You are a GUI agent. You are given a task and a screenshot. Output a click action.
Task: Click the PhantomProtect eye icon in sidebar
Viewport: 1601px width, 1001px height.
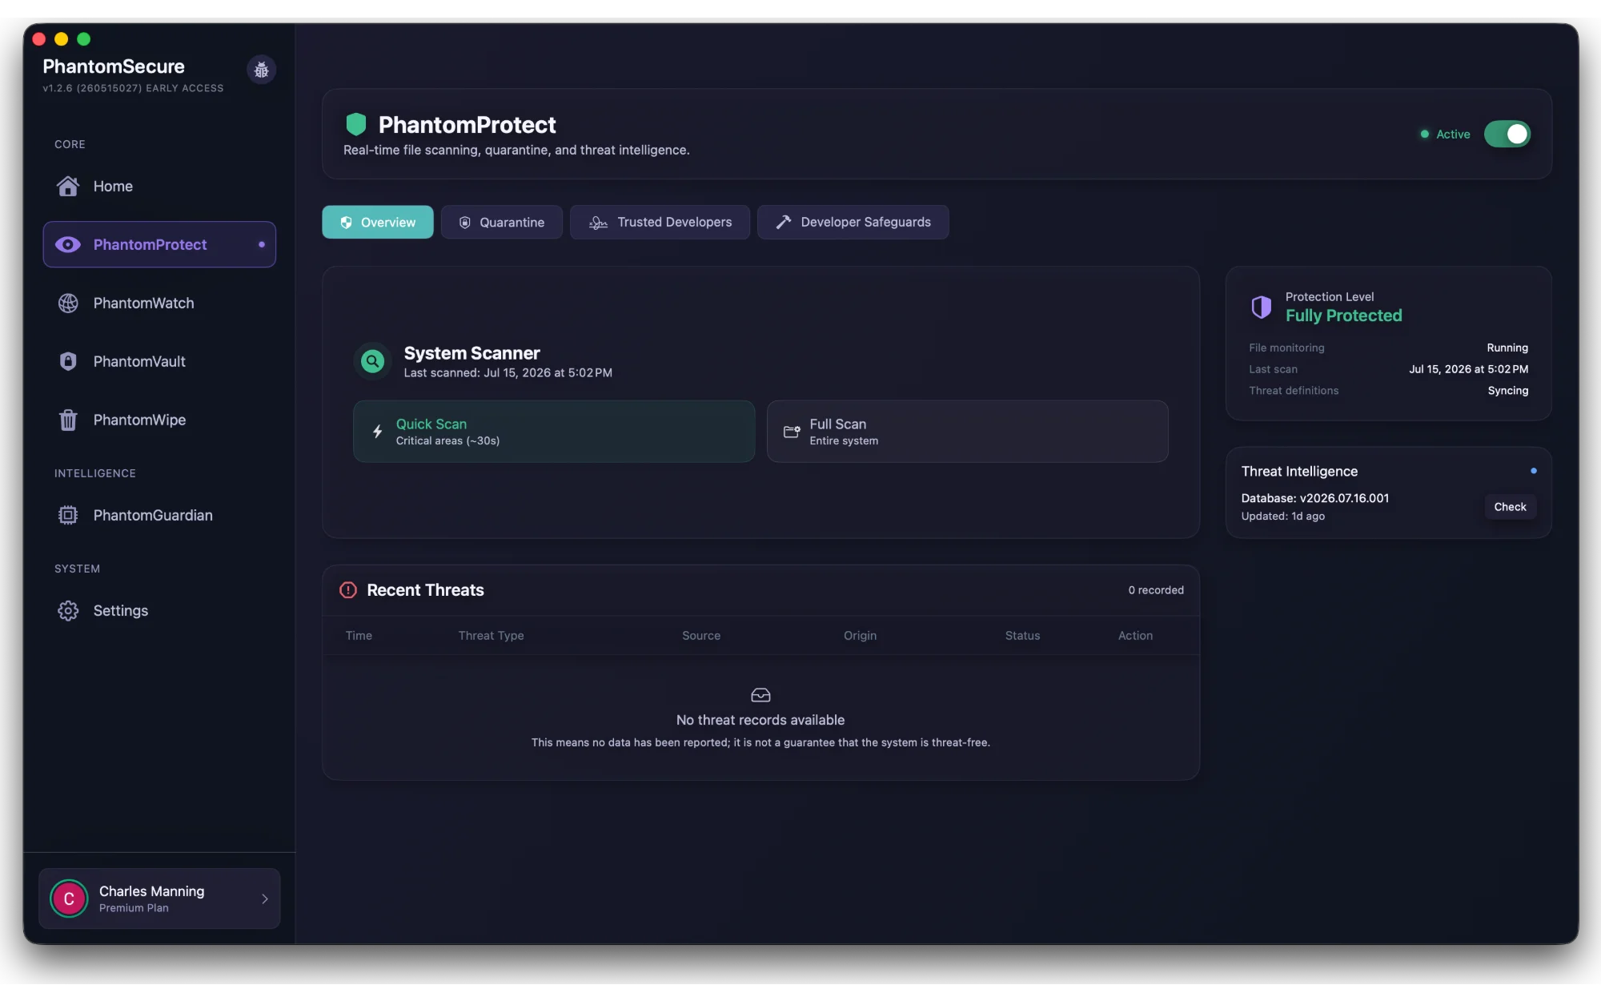point(68,244)
